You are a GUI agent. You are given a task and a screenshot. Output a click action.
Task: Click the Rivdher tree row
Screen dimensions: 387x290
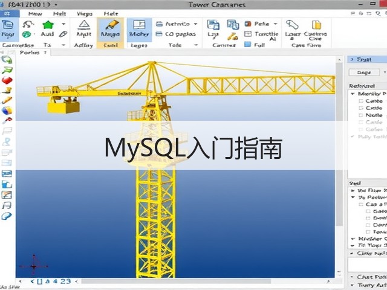(368, 239)
